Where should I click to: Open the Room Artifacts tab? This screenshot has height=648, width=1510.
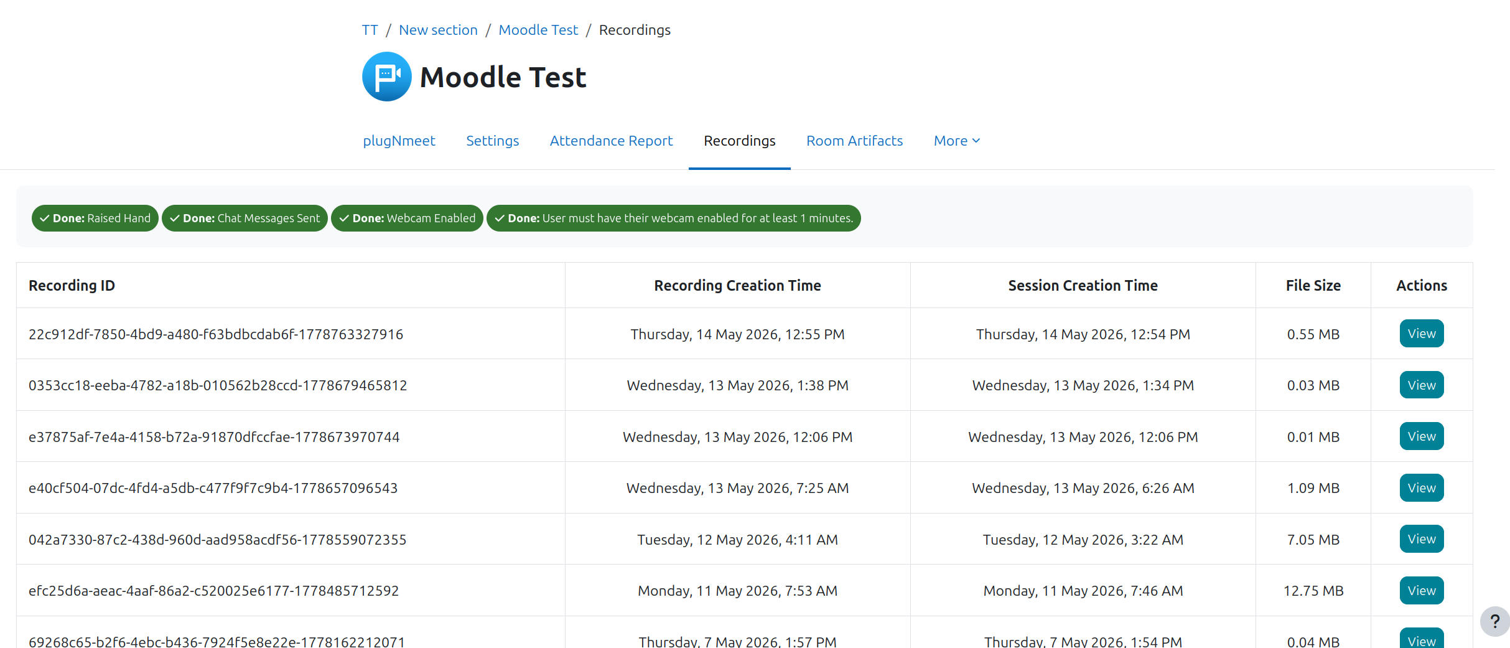[x=854, y=141]
